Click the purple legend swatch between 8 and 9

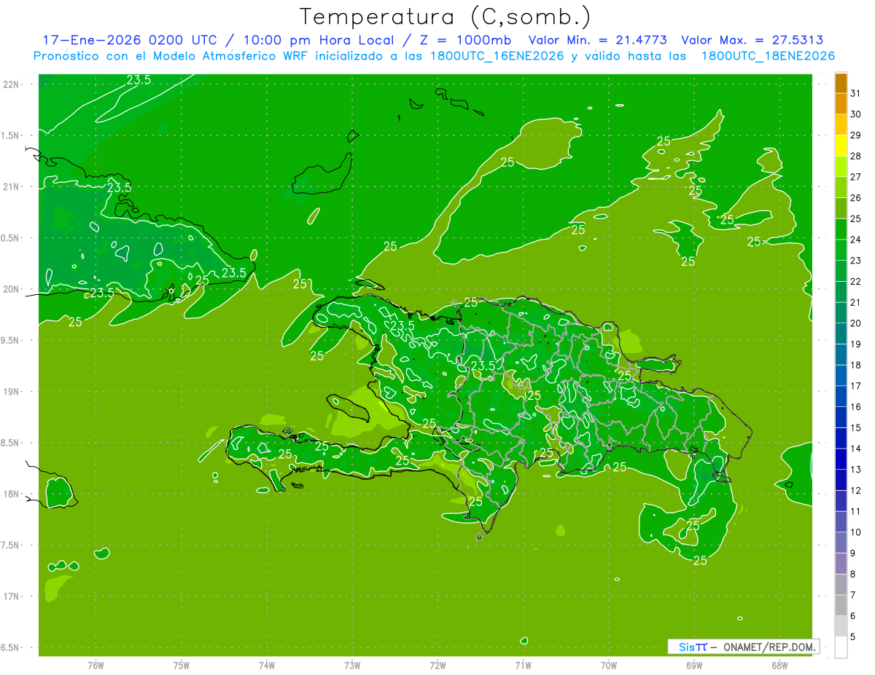pos(841,564)
